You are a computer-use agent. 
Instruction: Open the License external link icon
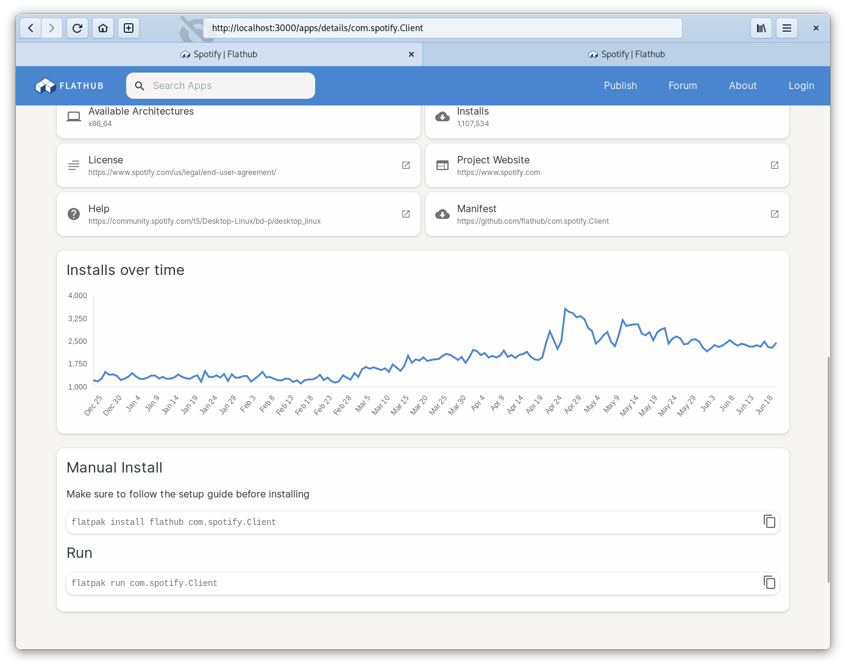pyautogui.click(x=406, y=165)
